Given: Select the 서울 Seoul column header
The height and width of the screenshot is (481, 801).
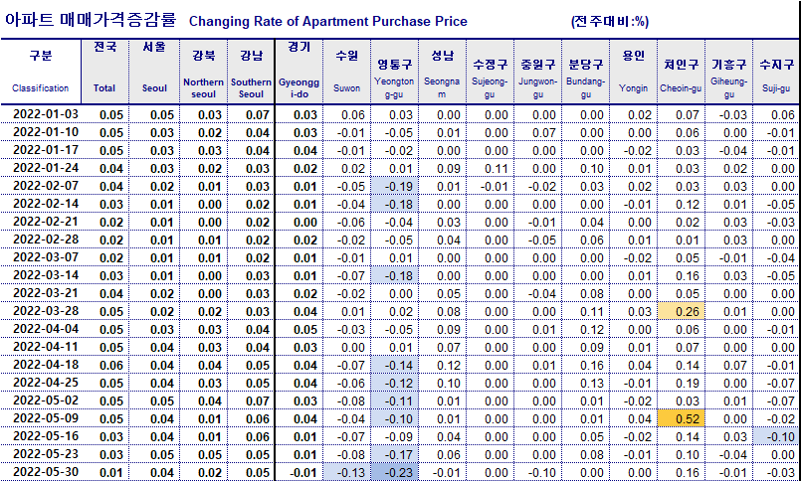Looking at the screenshot, I should [x=154, y=72].
